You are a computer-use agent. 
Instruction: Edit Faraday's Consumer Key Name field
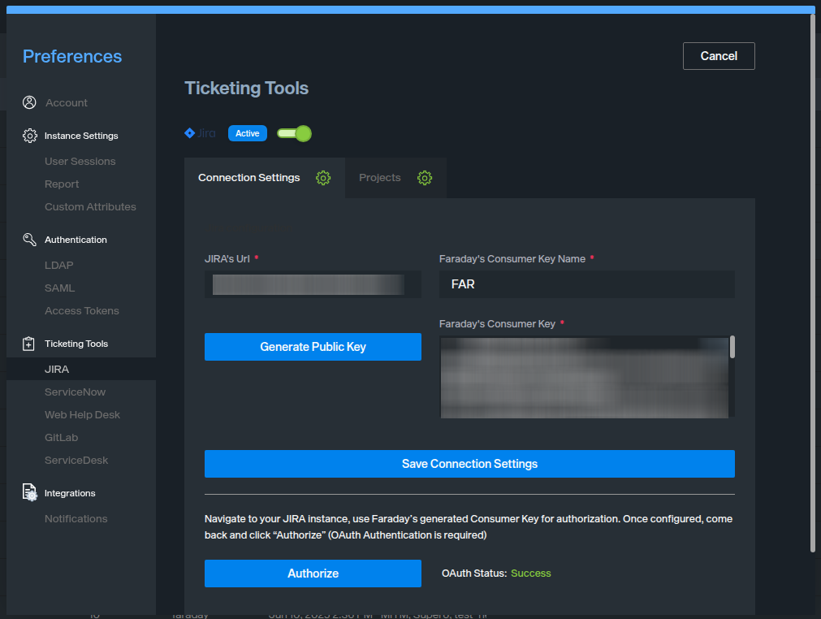click(586, 284)
